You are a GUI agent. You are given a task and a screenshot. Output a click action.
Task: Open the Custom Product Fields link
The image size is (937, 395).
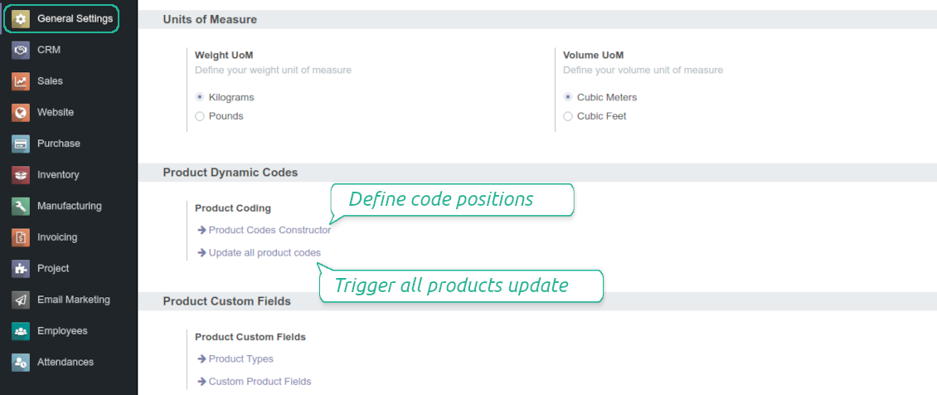pyautogui.click(x=260, y=381)
